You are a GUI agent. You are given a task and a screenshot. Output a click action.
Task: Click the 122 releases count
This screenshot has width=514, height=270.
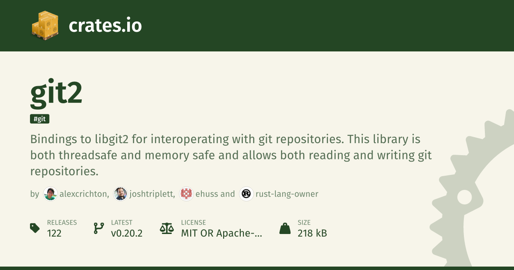(54, 233)
